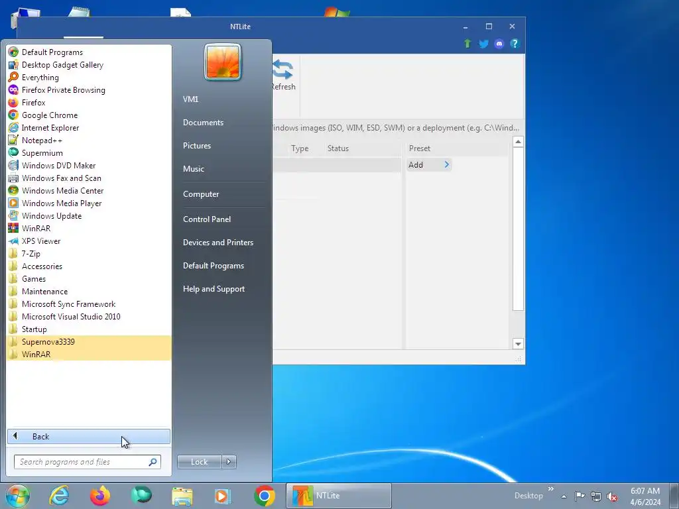This screenshot has height=509, width=679.
Task: Expand the Maintenance folder
Action: click(89, 292)
